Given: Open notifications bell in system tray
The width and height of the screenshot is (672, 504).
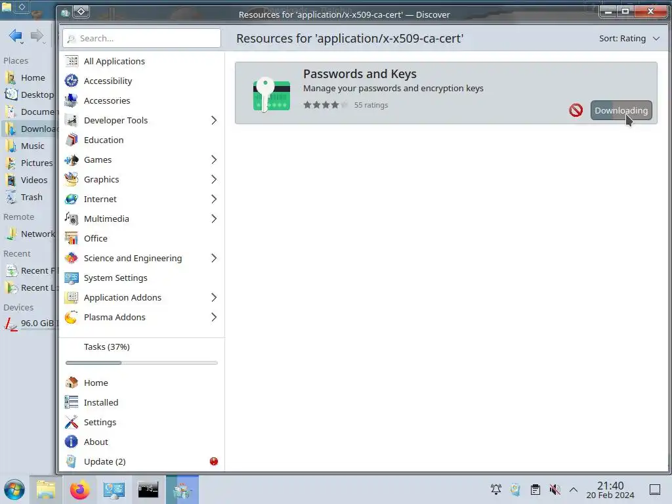Looking at the screenshot, I should click(x=496, y=490).
